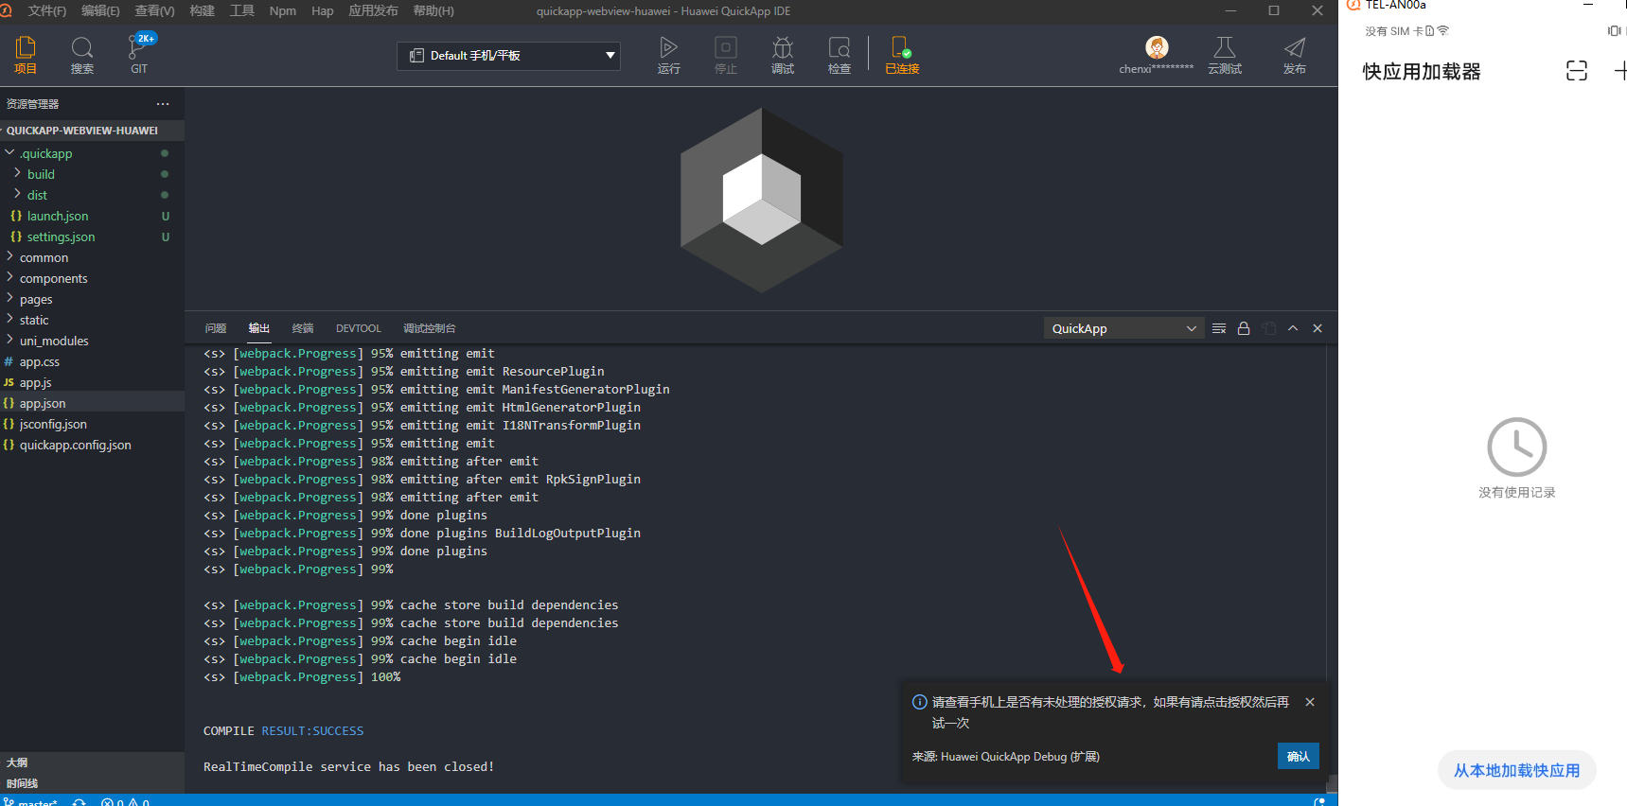
Task: Open the 帮助(H) menu
Action: click(433, 11)
